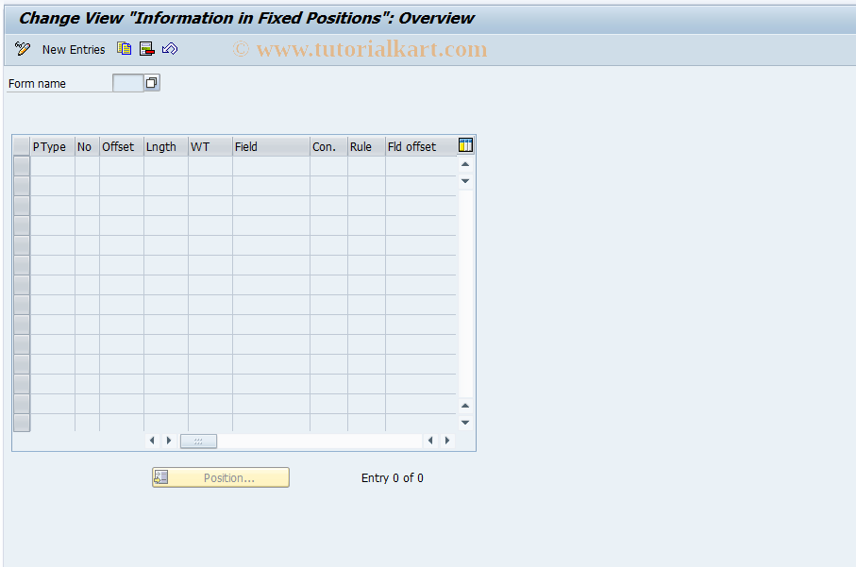Click Entry 0 of 0 text

(x=392, y=478)
